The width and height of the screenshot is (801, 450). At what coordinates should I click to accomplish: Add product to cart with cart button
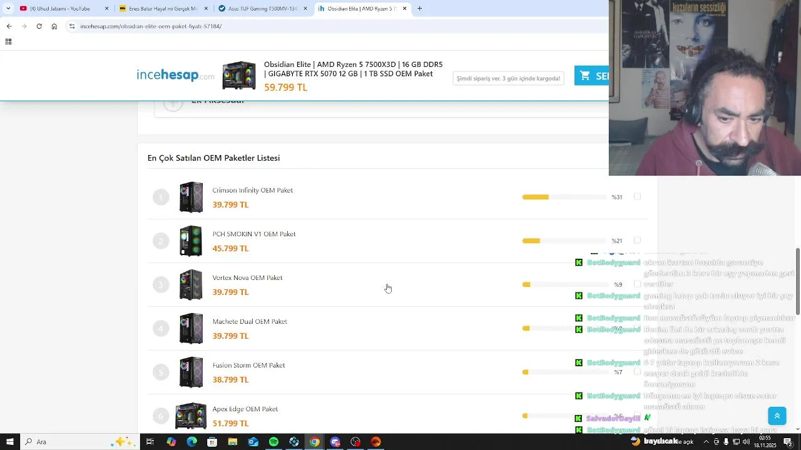(591, 76)
